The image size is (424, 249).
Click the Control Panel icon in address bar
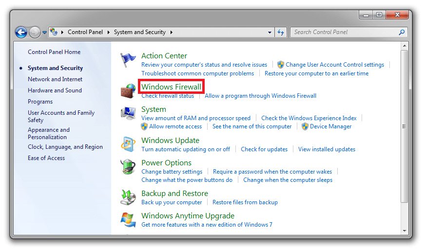(54, 32)
